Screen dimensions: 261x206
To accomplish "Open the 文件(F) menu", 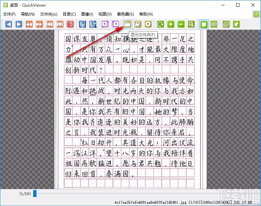I will [9, 14].
